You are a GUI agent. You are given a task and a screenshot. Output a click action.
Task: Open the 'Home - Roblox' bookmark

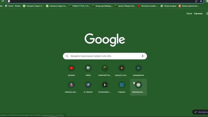[x=13, y=6]
